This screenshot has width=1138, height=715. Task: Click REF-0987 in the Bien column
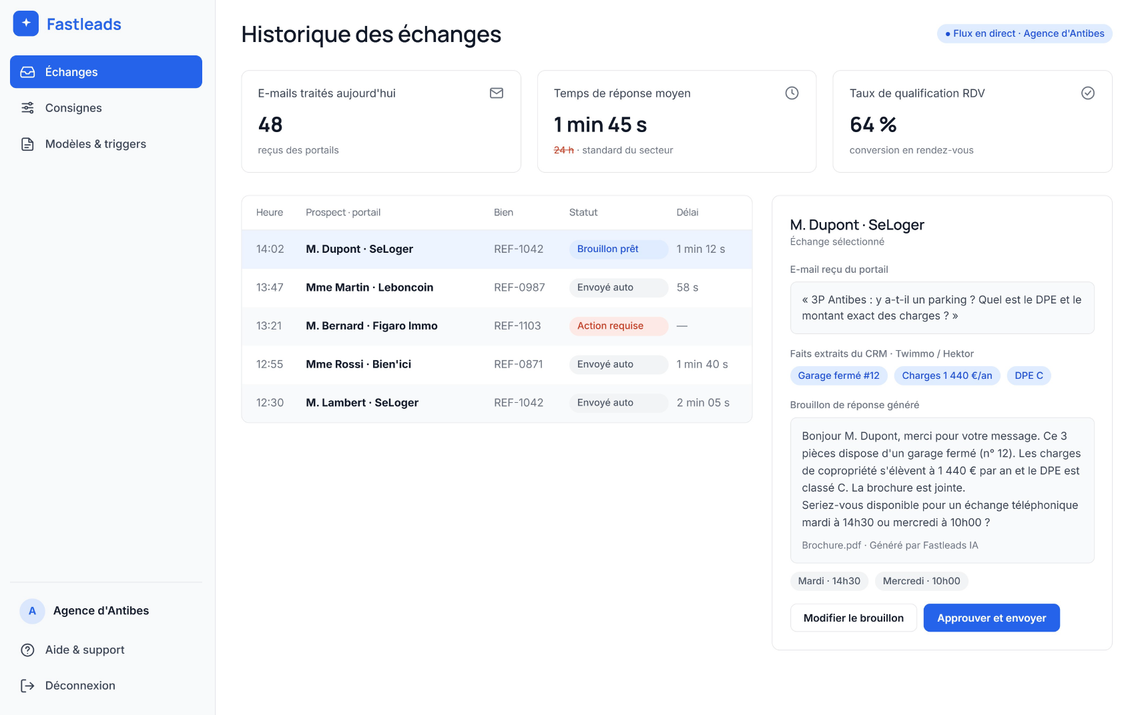pyautogui.click(x=519, y=287)
